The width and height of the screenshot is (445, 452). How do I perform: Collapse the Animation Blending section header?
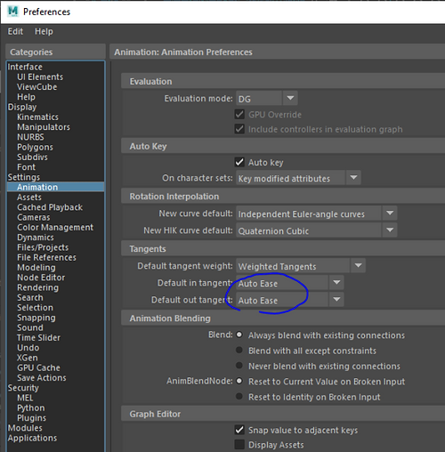(x=283, y=319)
